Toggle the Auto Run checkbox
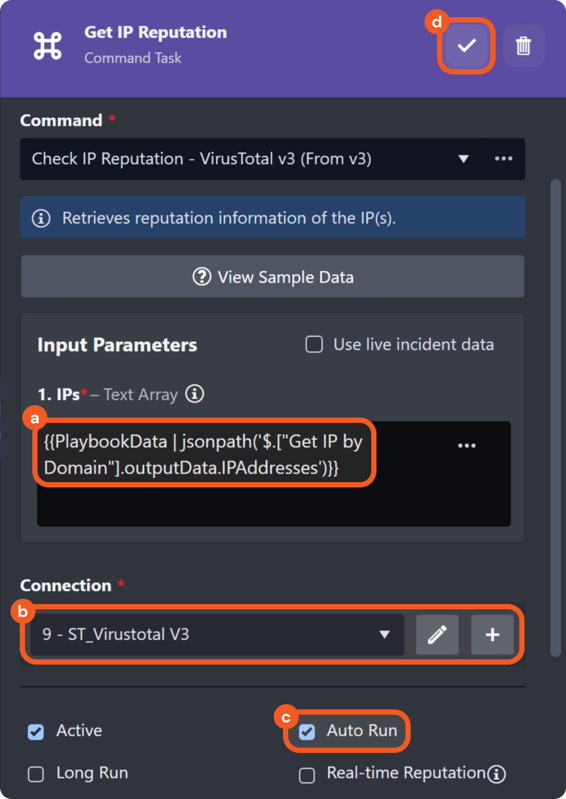This screenshot has width=566, height=799. pyautogui.click(x=307, y=732)
